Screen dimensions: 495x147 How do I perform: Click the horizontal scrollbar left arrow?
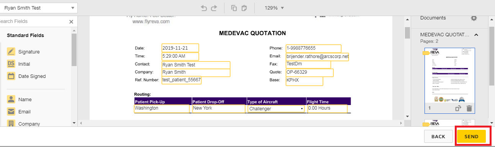coord(80,123)
